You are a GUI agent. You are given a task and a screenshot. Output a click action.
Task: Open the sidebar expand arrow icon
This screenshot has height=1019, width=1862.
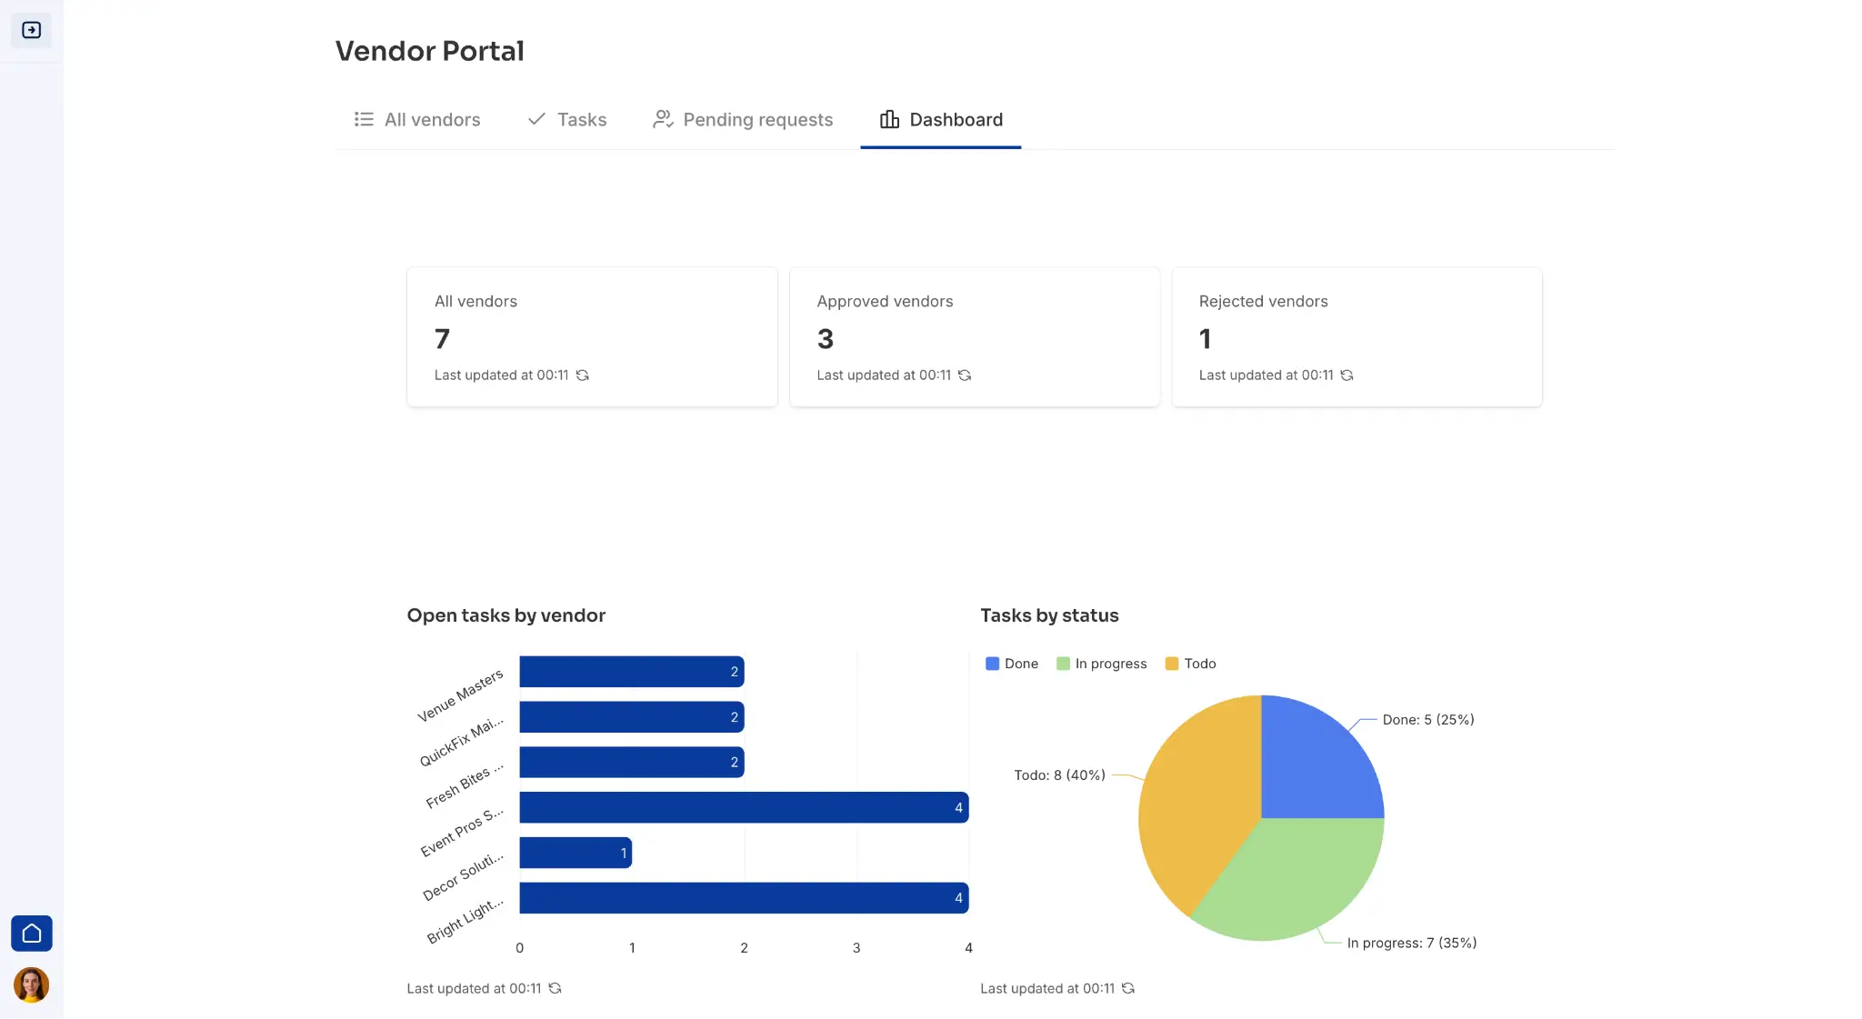click(32, 29)
